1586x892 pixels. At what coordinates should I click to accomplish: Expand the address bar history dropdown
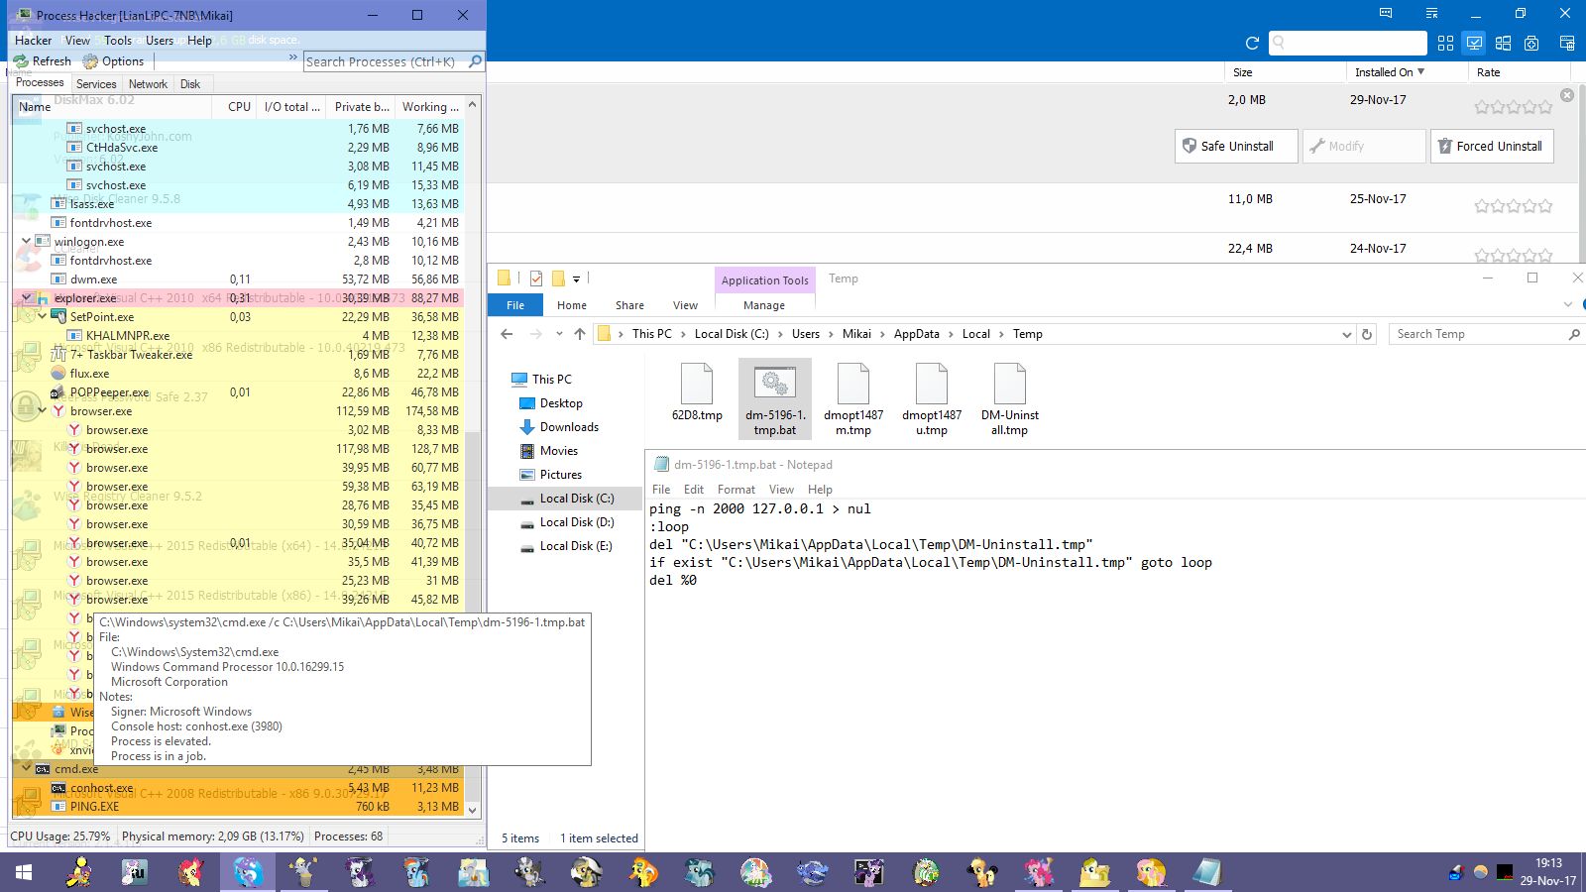pyautogui.click(x=1346, y=335)
